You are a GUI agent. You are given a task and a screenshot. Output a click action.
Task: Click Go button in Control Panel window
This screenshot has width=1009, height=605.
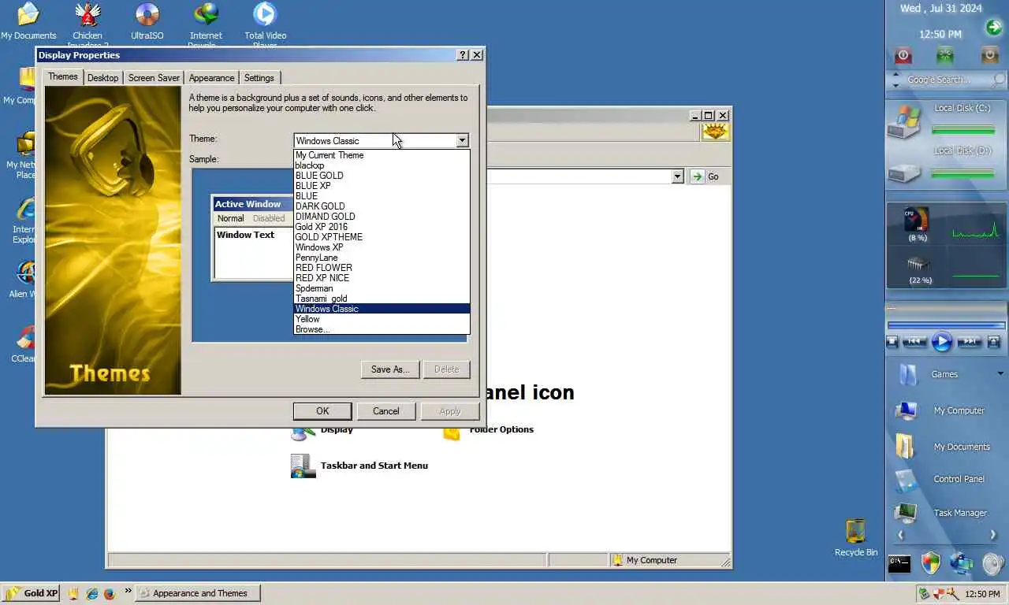(x=706, y=176)
